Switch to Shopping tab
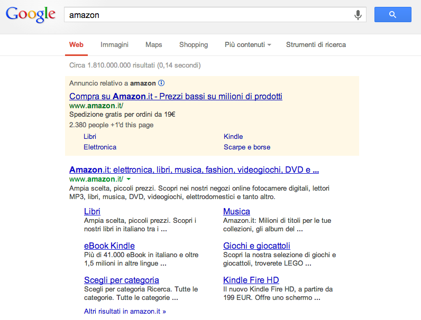This screenshot has height=320, width=421. point(194,44)
